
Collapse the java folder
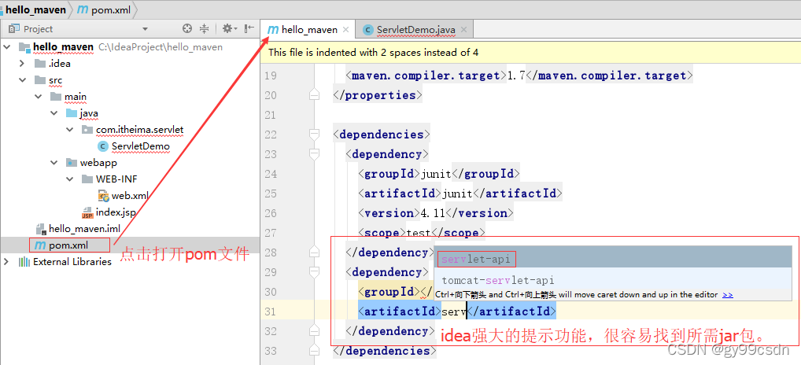(54, 112)
